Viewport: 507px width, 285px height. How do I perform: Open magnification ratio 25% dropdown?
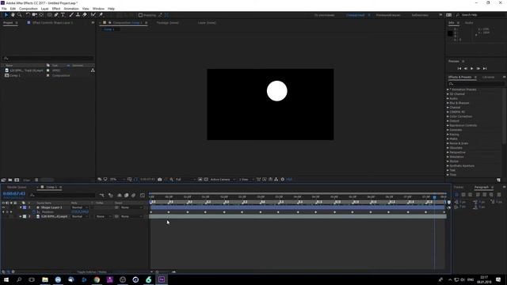coord(117,180)
